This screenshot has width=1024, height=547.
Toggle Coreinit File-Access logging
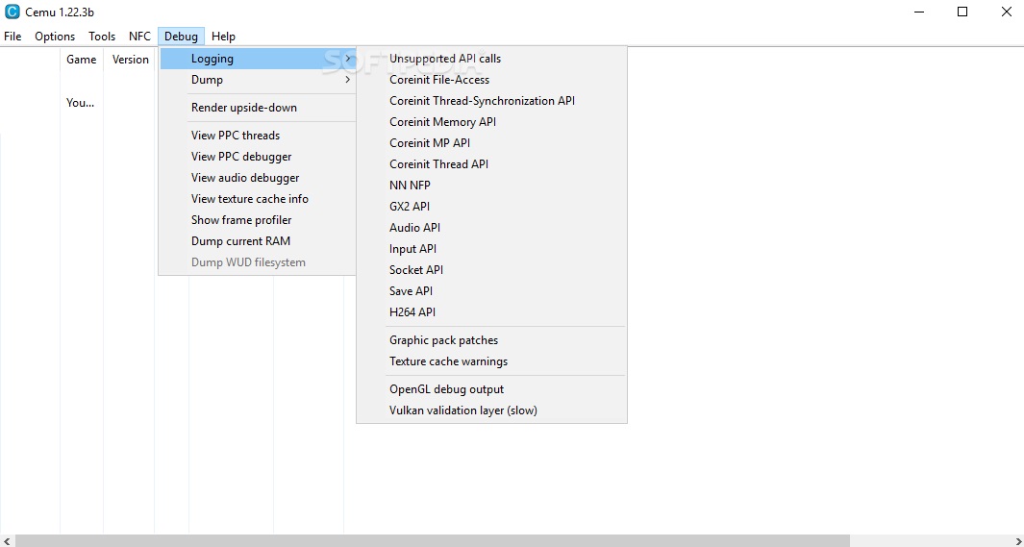(439, 80)
